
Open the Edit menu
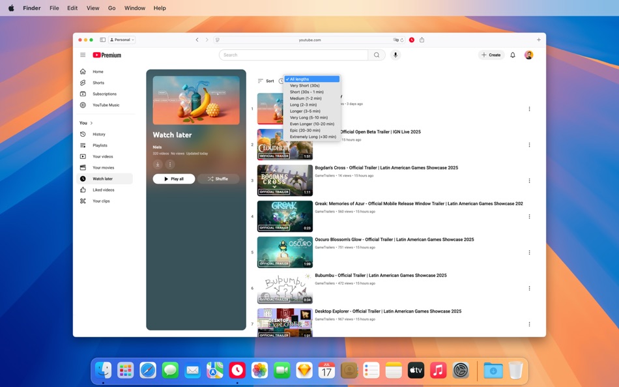coord(72,8)
